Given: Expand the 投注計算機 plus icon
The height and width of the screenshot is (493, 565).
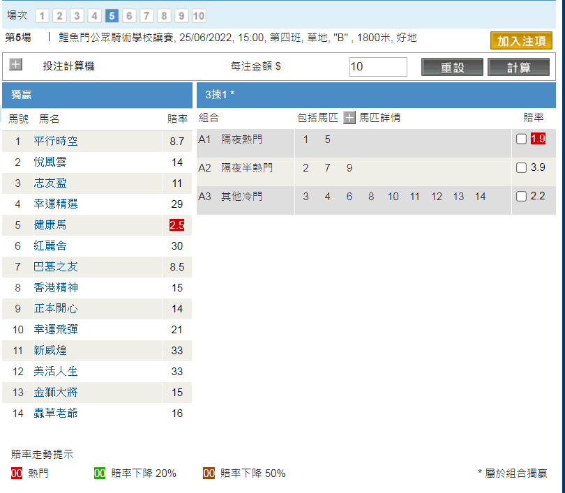Looking at the screenshot, I should tap(16, 65).
